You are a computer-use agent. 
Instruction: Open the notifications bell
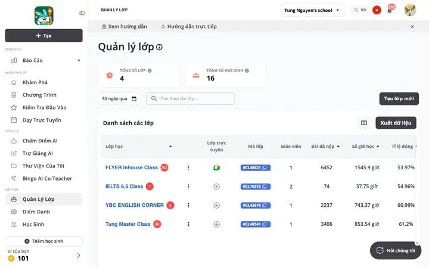click(x=390, y=11)
